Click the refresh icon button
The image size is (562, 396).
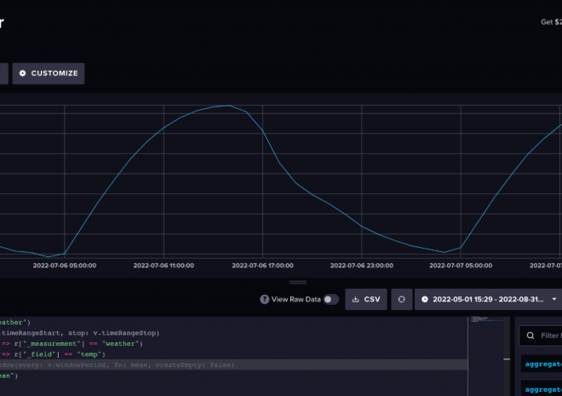point(401,299)
